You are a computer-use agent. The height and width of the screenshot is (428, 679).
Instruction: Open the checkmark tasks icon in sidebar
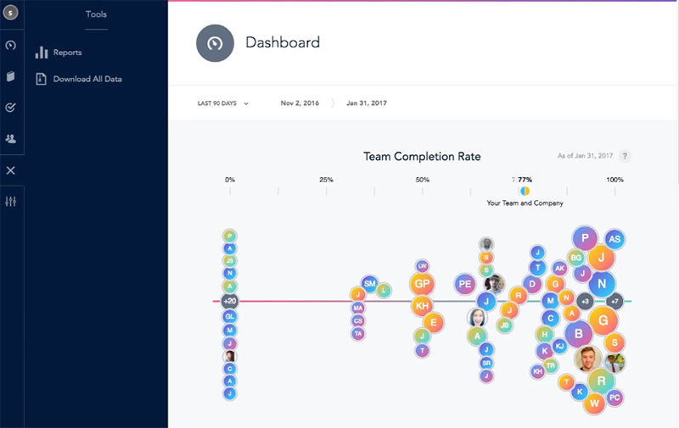click(x=11, y=108)
